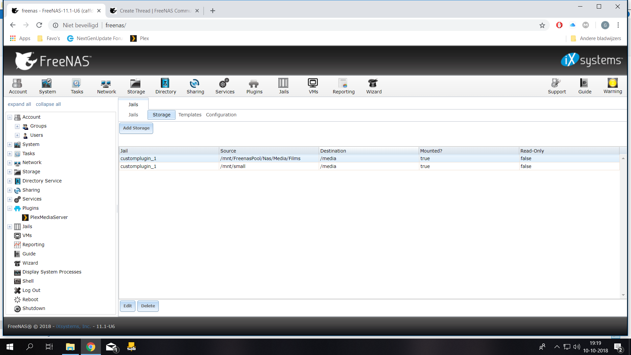
Task: Select the Storage sub-tab
Action: point(161,115)
